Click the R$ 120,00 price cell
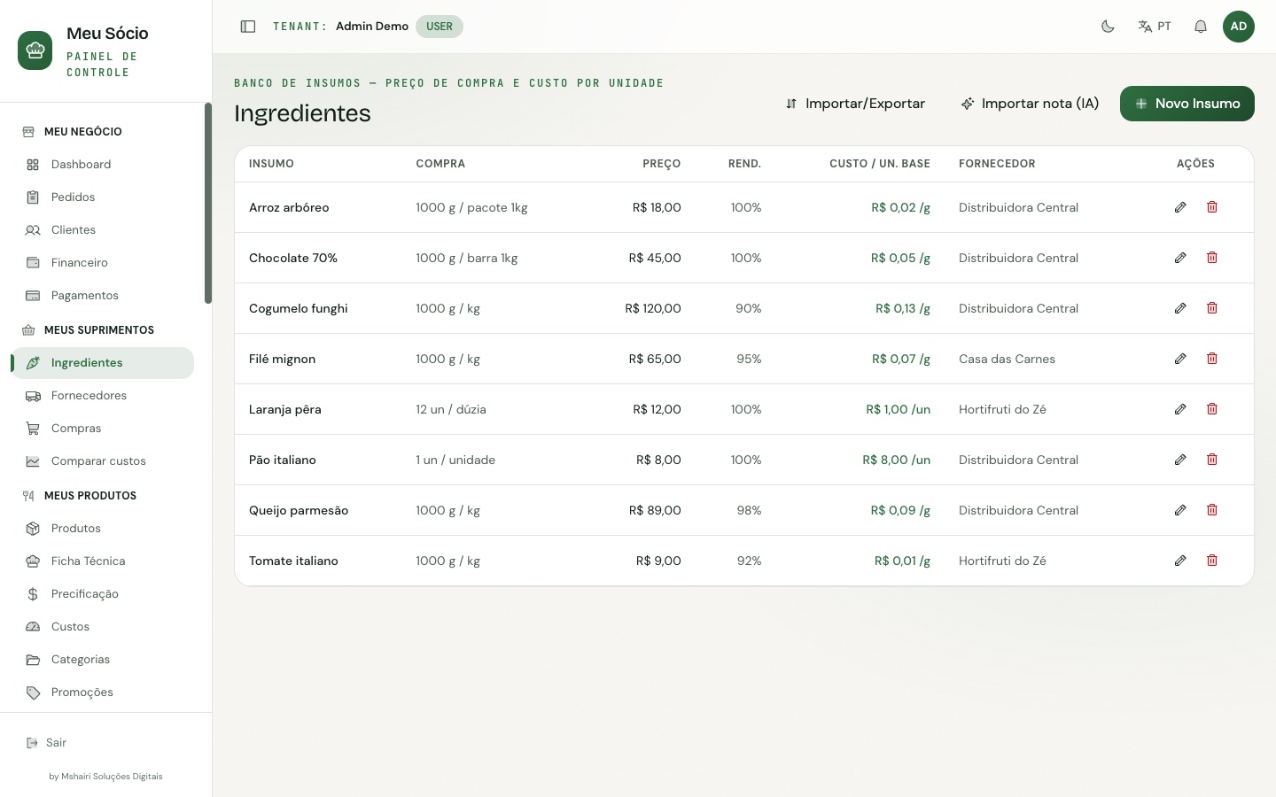The height and width of the screenshot is (797, 1276). 653,308
